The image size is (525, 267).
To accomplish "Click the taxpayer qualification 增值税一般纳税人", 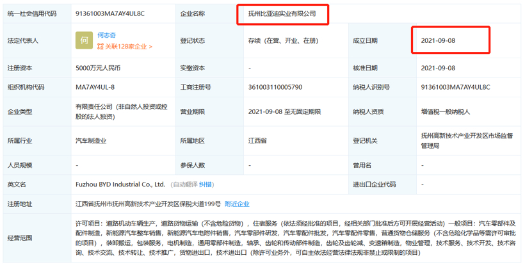I will [x=445, y=111].
